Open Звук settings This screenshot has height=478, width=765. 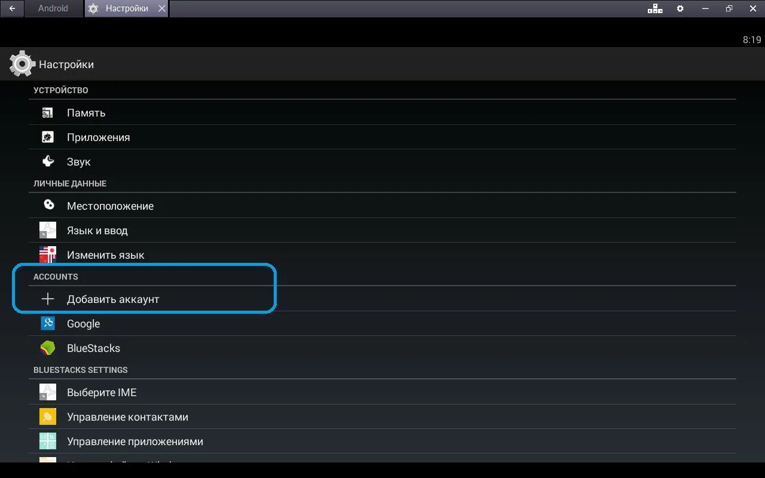tap(382, 161)
